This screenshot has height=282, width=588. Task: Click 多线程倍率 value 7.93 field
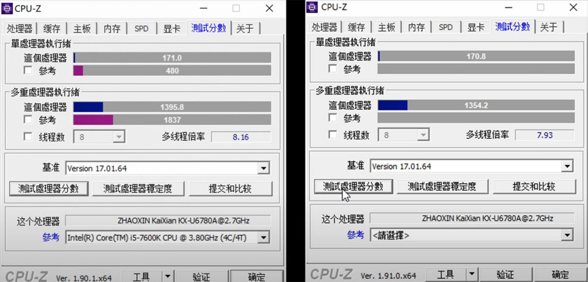coord(545,135)
